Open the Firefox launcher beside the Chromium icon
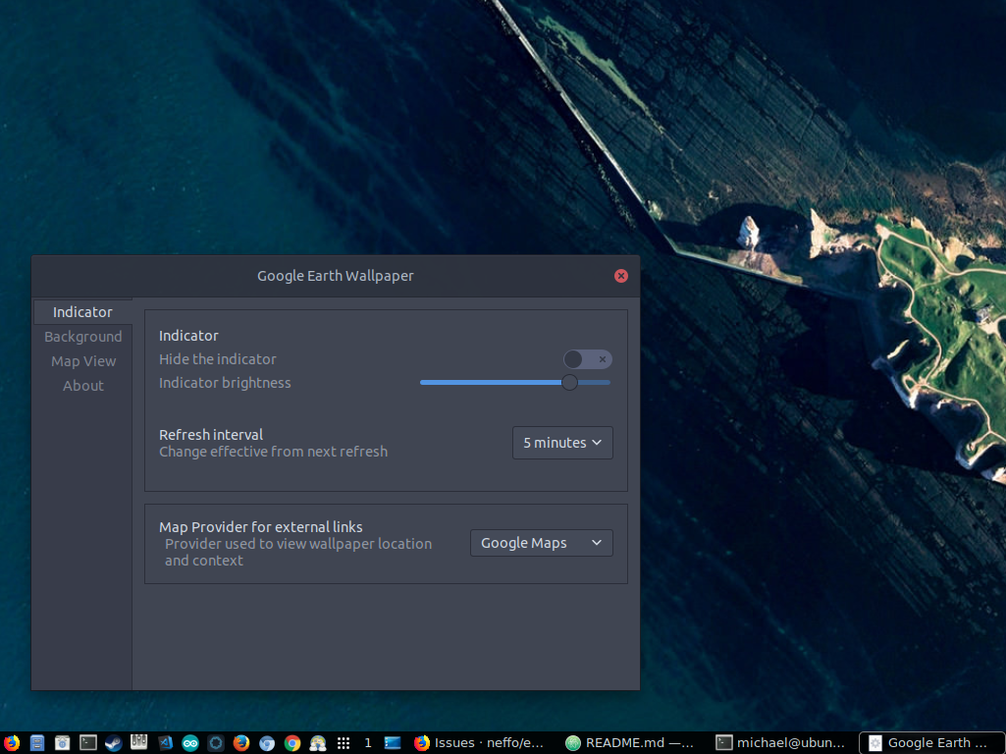 coord(241,743)
